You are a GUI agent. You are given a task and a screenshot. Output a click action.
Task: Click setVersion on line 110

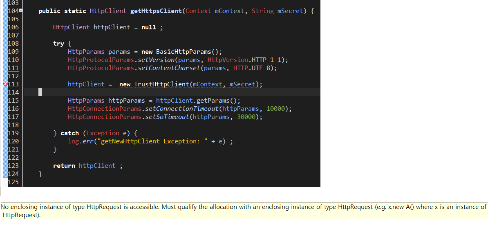click(156, 59)
